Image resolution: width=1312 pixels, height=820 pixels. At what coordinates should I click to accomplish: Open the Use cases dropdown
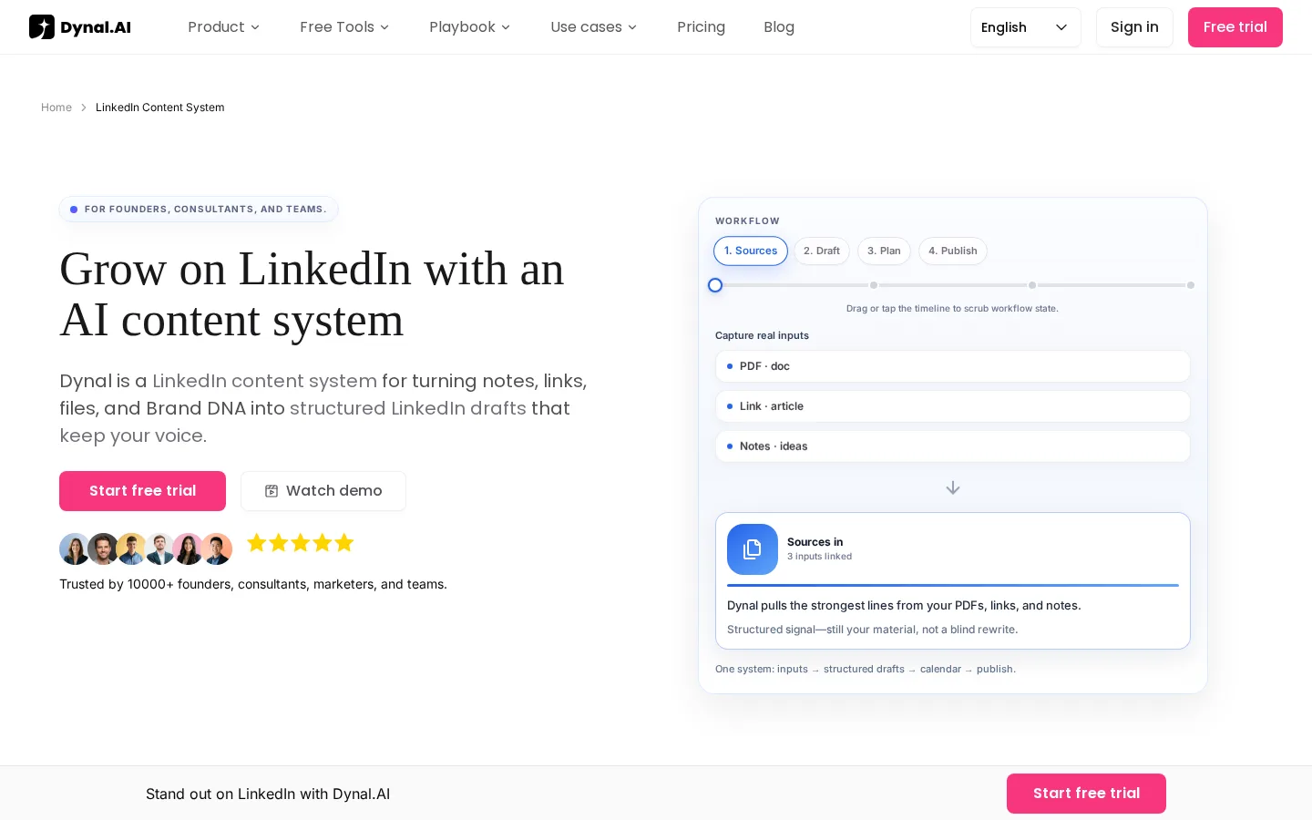click(x=593, y=27)
